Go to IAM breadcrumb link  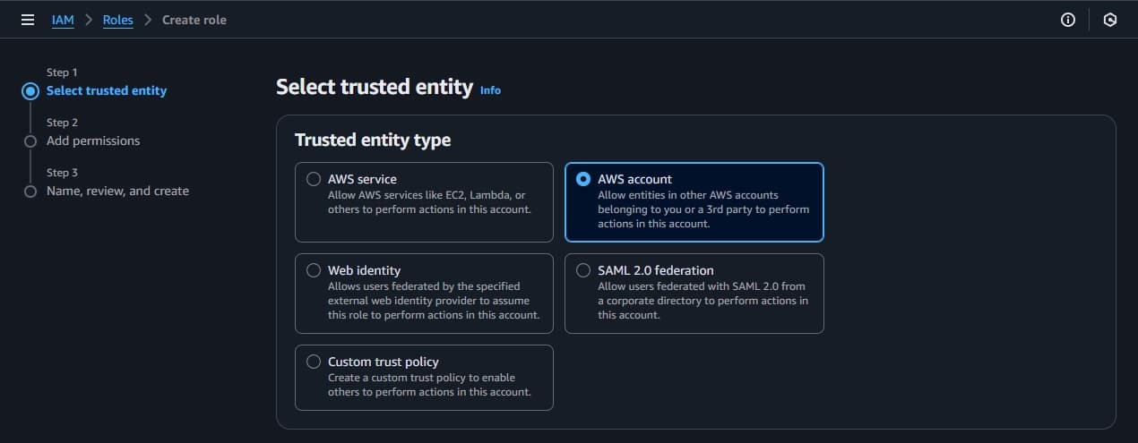pos(63,20)
